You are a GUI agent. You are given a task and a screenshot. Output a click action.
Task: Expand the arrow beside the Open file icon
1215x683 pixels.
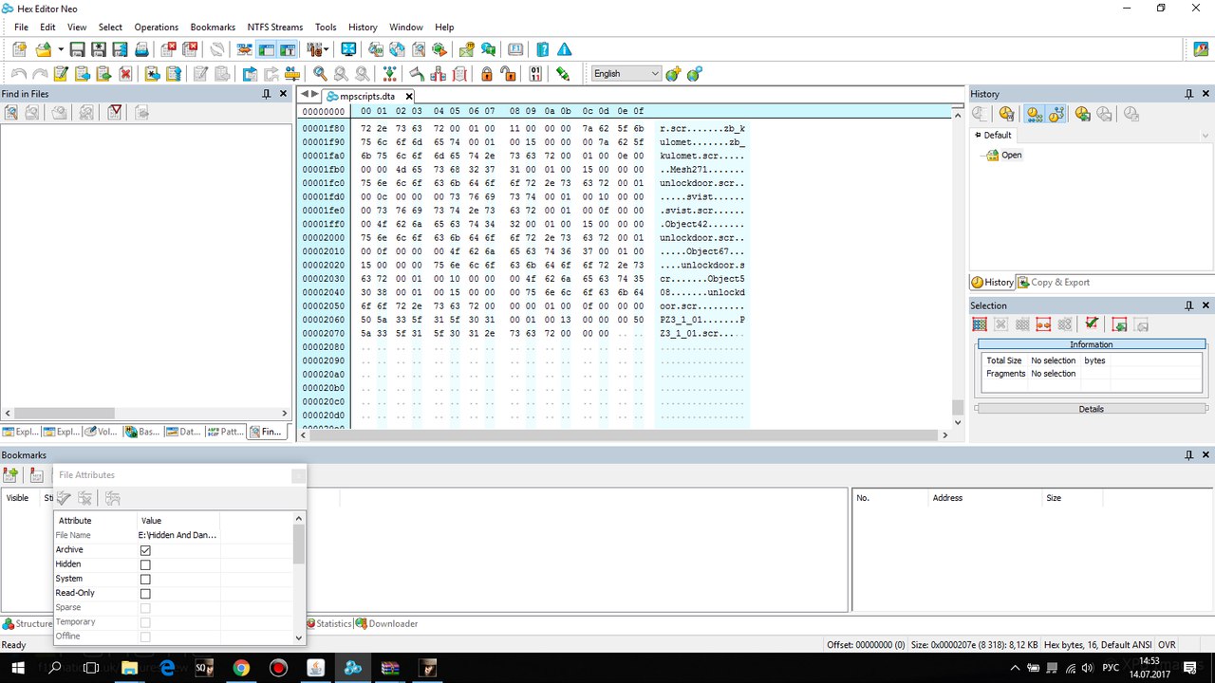click(x=61, y=49)
